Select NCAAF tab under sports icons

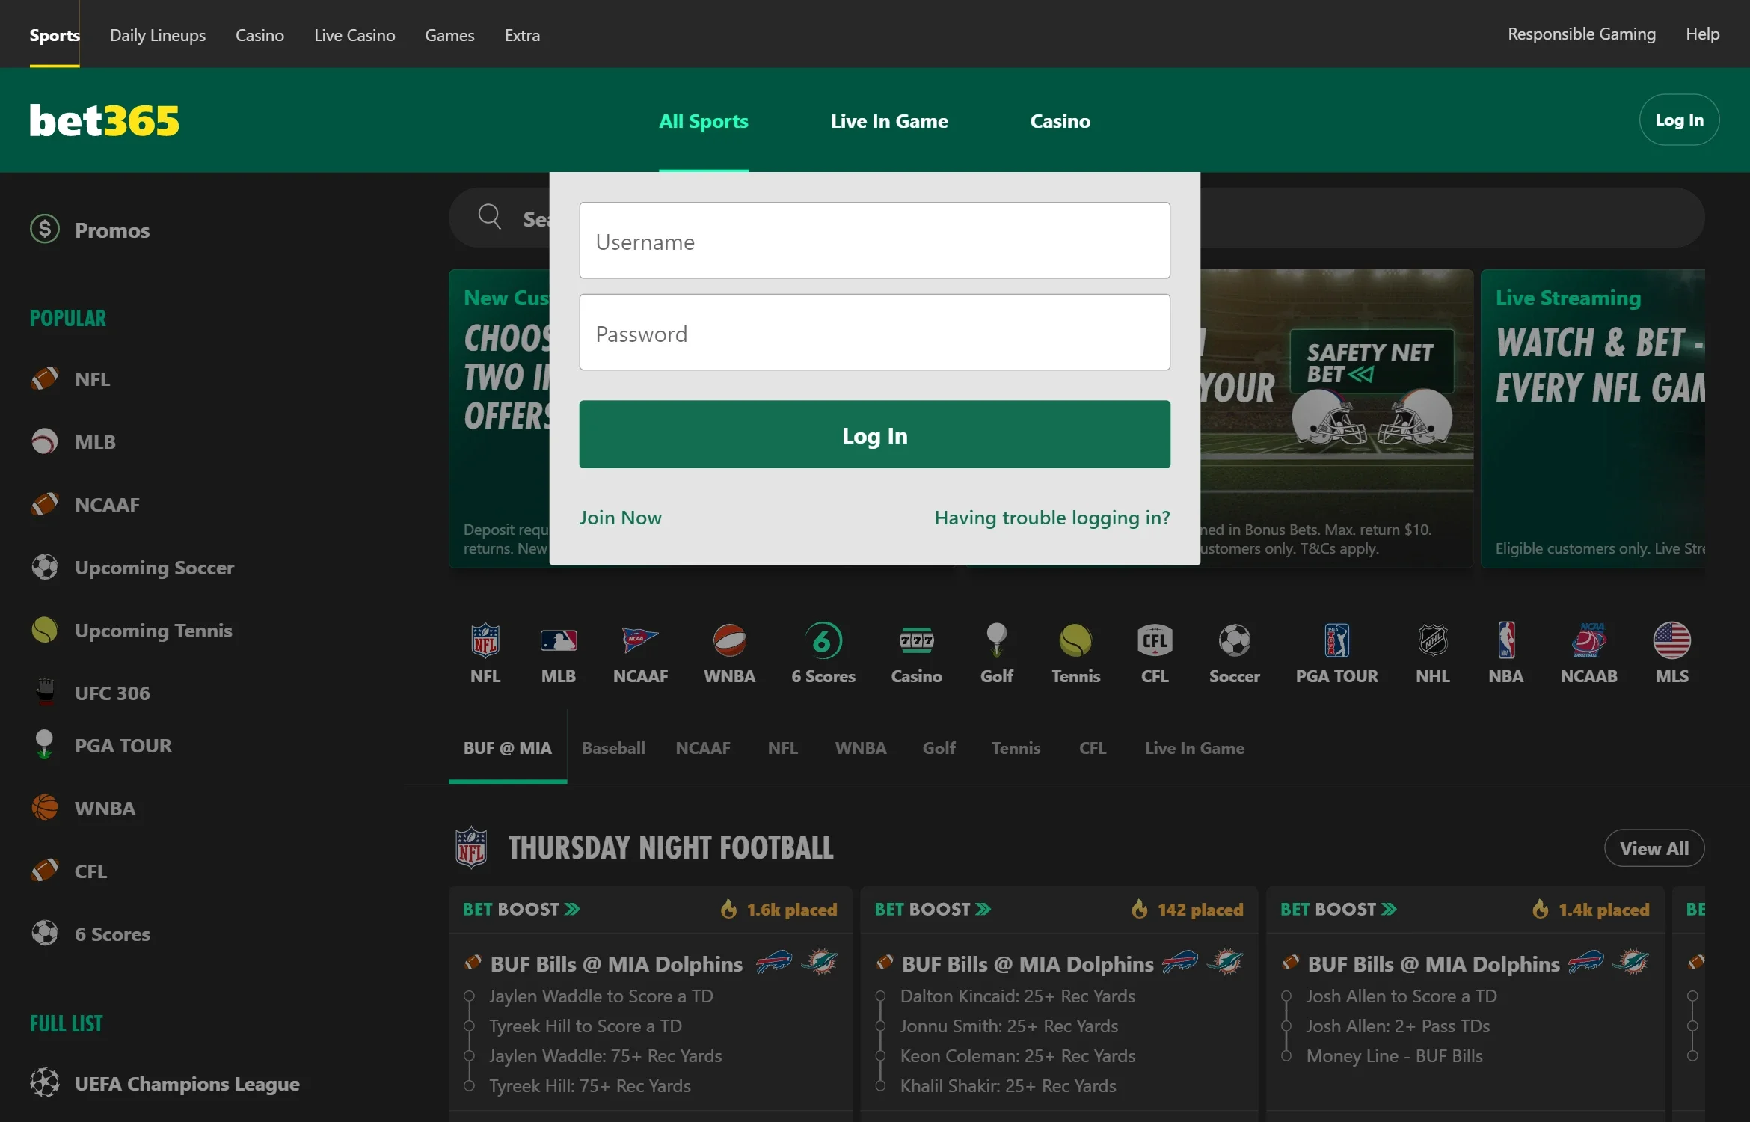[703, 748]
